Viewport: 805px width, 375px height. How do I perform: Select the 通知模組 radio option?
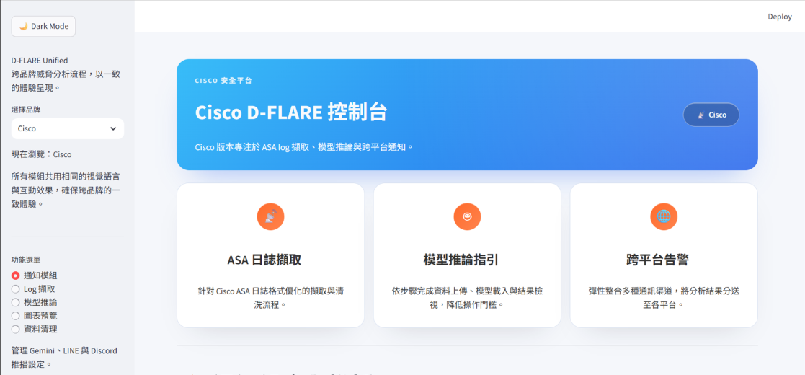coord(16,275)
